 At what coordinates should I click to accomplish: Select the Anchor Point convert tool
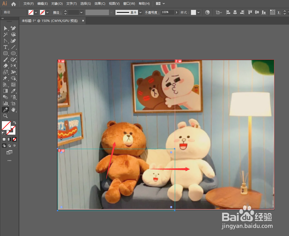point(5,41)
